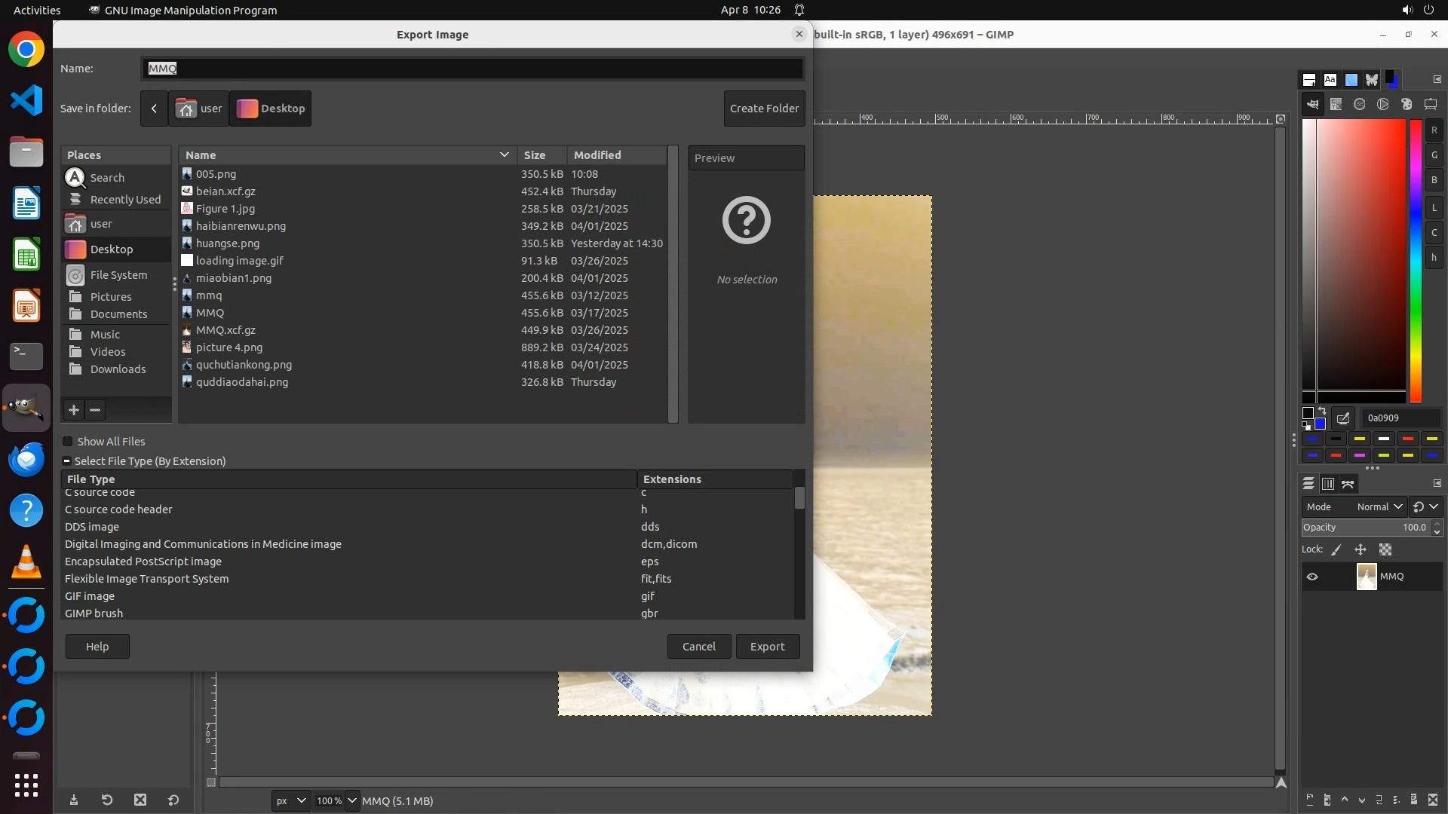Click the lock alpha channel icon

click(x=1385, y=549)
